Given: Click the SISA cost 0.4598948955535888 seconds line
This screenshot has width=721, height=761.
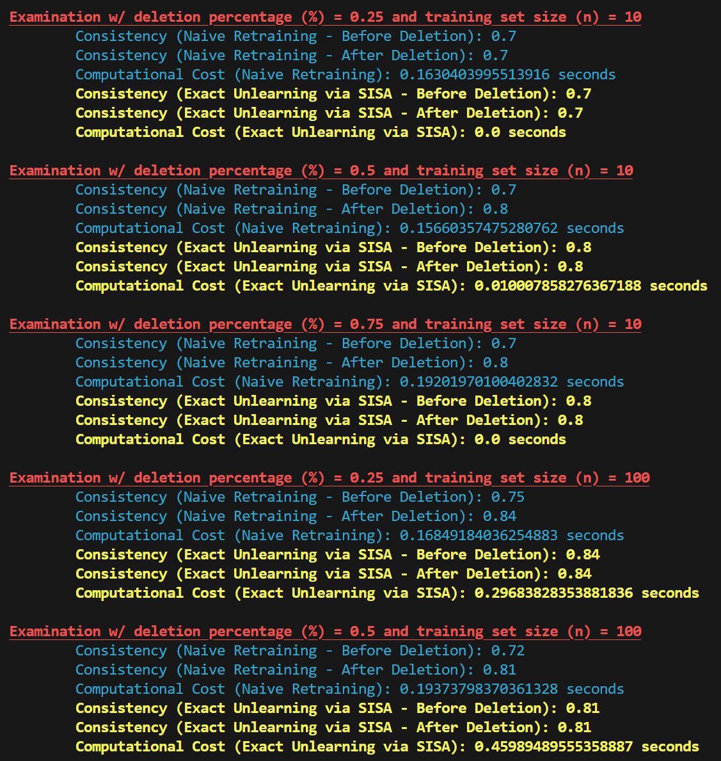Looking at the screenshot, I should click(387, 747).
